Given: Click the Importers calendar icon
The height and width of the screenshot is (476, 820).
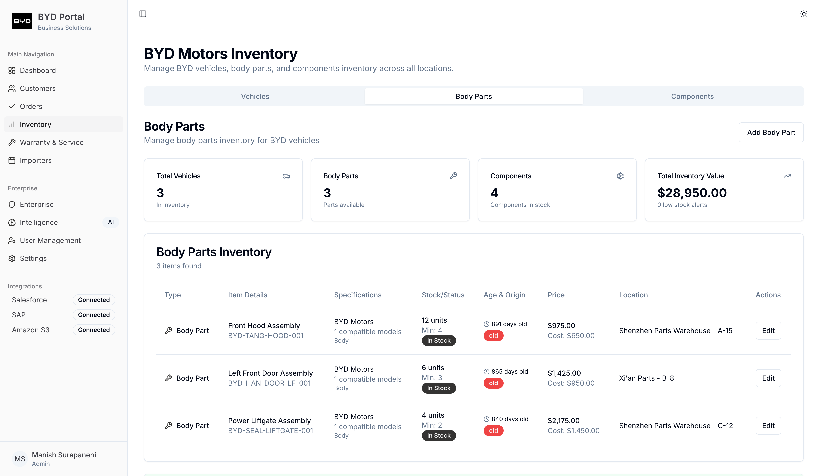Looking at the screenshot, I should [x=12, y=160].
